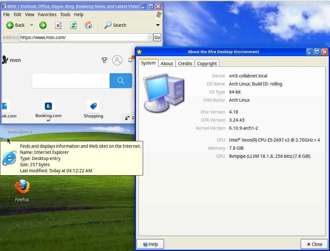
Task: Open the Tools menu in browser
Action: 65,15
